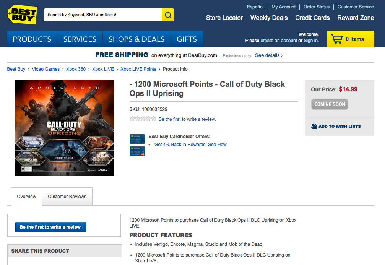Screen dimensions: 385x265
Task: Expand the Products menu
Action: tap(32, 39)
